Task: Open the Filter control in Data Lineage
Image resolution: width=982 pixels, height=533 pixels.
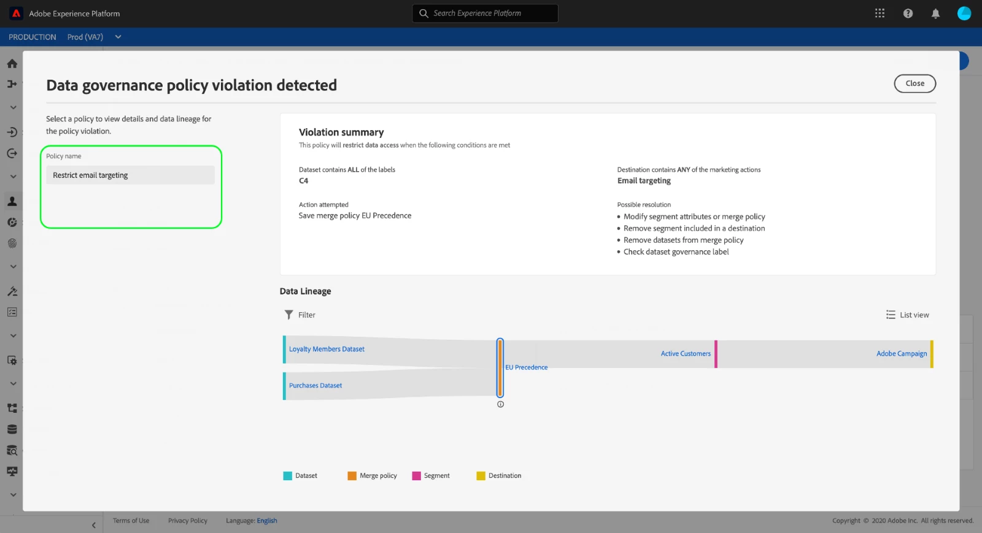Action: click(300, 315)
